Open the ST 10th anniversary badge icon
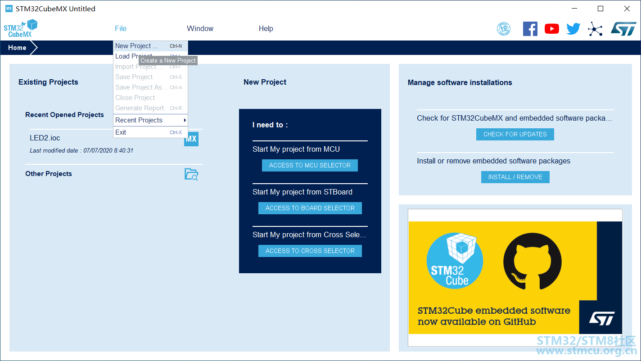The height and width of the screenshot is (361, 641). [x=504, y=29]
